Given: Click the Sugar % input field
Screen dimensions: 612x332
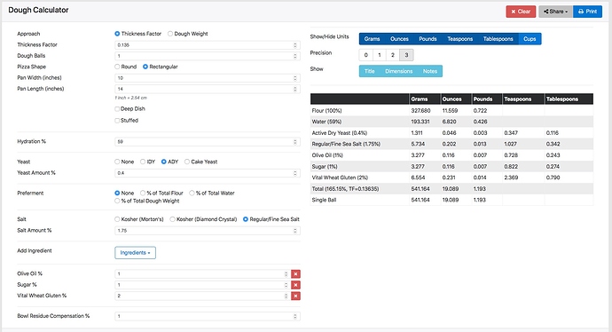Looking at the screenshot, I should pyautogui.click(x=202, y=285).
